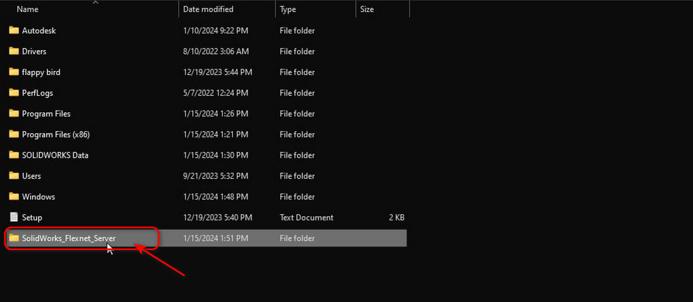Select the SolidWorks_Flexnet_Server folder name
The width and height of the screenshot is (693, 302).
[69, 238]
